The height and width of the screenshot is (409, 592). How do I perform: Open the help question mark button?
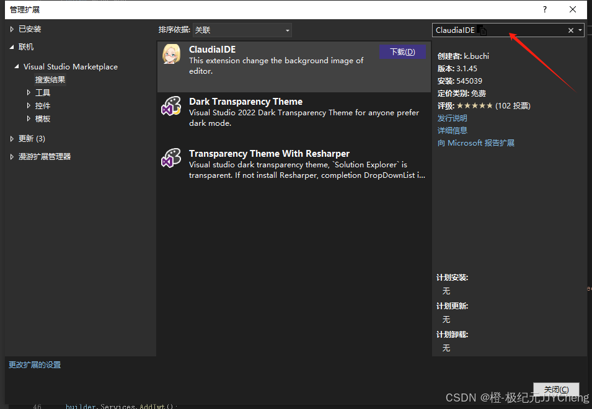click(x=545, y=9)
